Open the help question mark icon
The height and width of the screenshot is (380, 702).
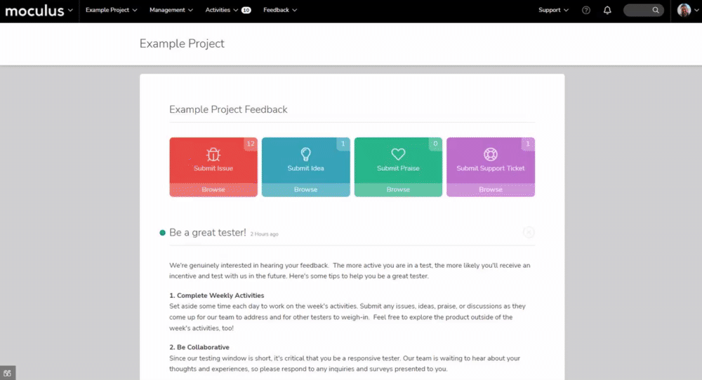click(x=586, y=10)
